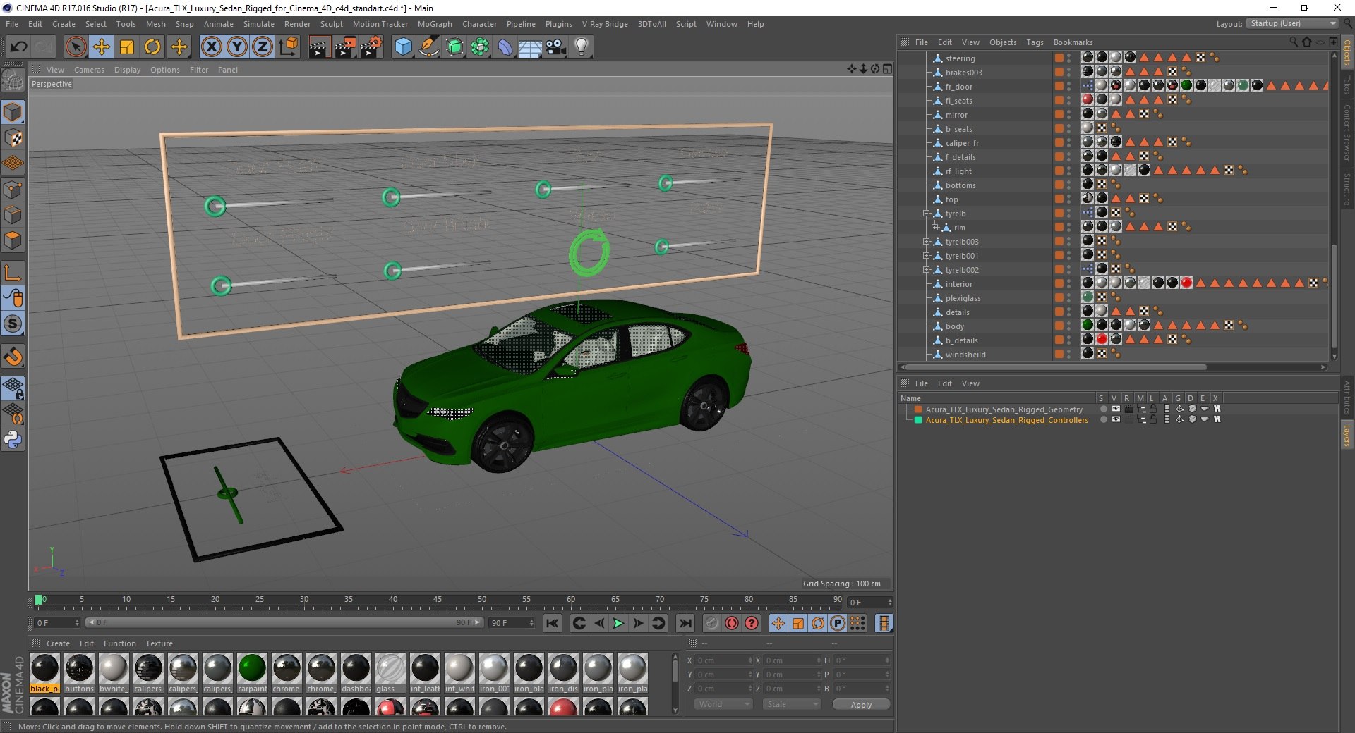Open the MoGraph menu

(435, 24)
